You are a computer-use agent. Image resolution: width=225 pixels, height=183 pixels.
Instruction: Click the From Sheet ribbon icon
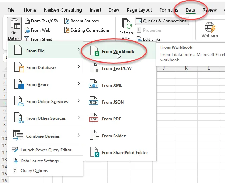pyautogui.click(x=27, y=39)
